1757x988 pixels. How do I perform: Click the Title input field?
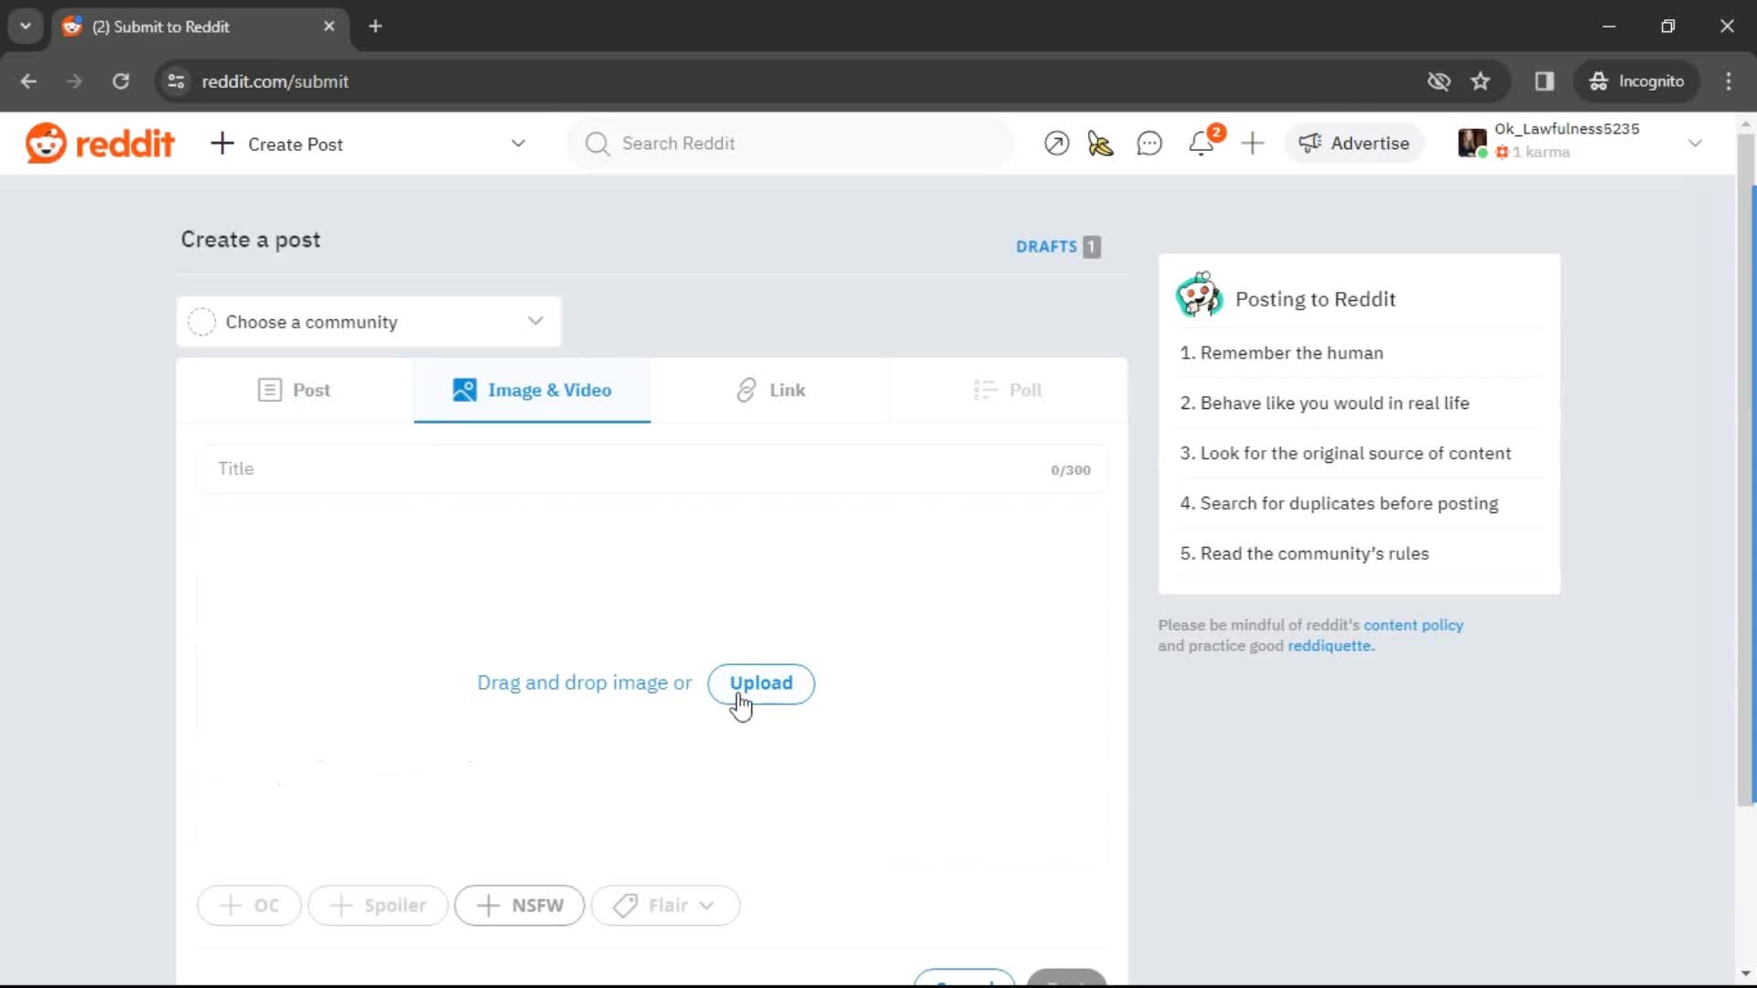coord(652,468)
